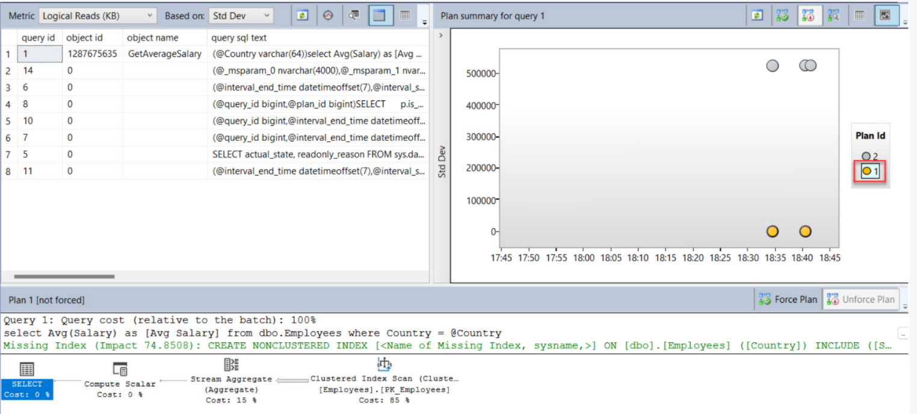Switch to plain grid format icon in left toolbar
This screenshot has width=917, height=414.
(x=405, y=16)
